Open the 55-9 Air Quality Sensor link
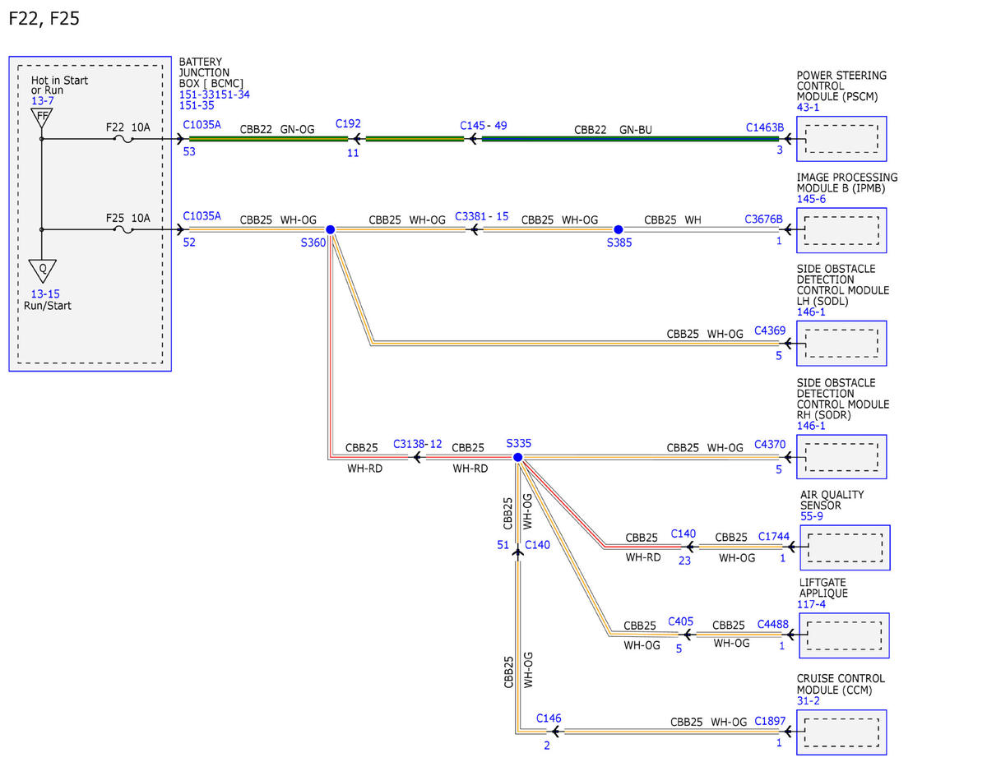This screenshot has width=987, height=762. point(812,516)
